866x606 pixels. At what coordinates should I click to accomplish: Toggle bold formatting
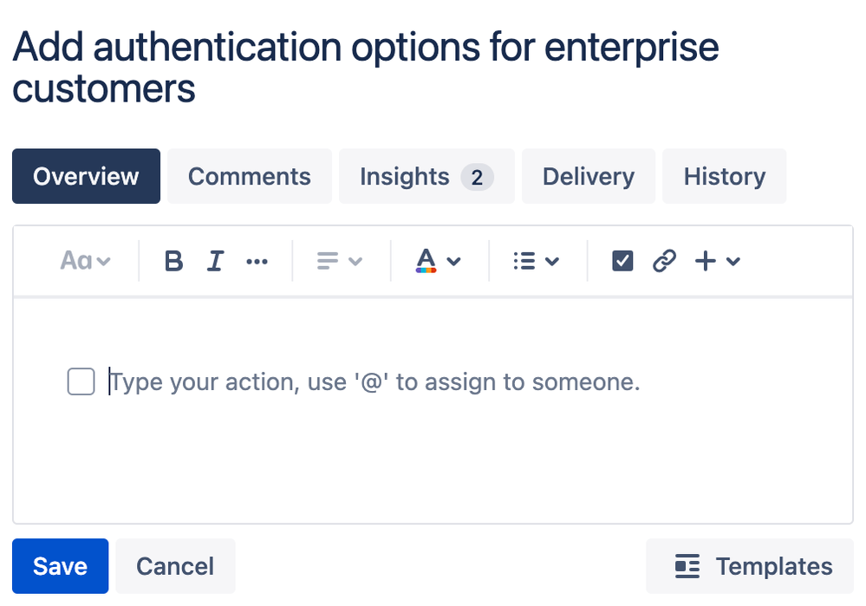tap(173, 260)
